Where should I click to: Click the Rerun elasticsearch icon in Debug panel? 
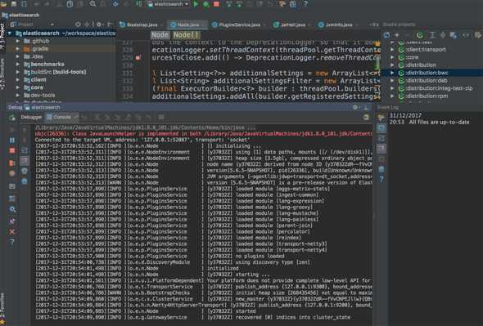tap(12, 117)
